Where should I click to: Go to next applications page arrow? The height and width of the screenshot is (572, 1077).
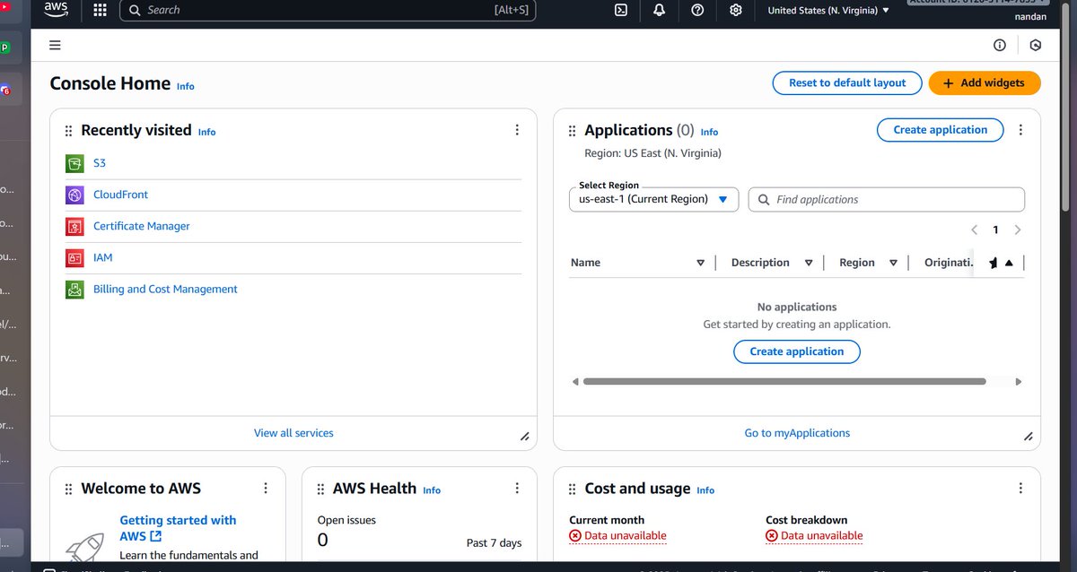[1018, 230]
